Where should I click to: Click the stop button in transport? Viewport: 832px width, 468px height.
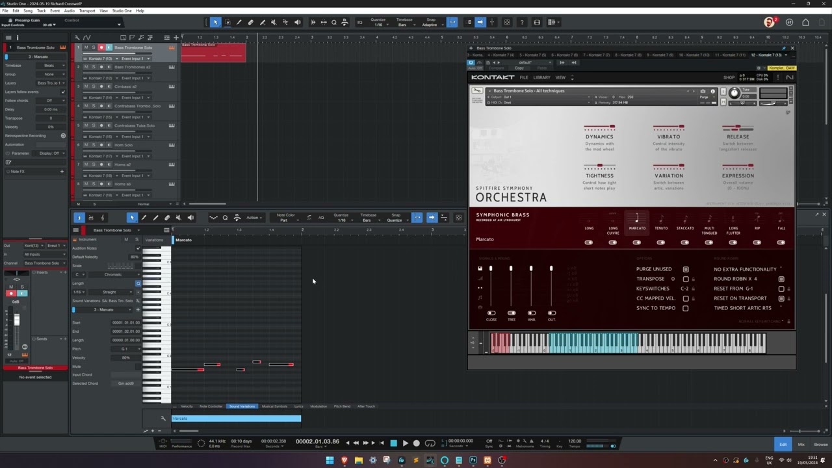(393, 443)
